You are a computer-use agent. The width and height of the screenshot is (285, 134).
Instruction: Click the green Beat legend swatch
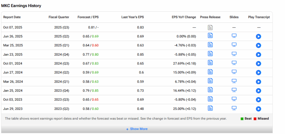[242, 119]
